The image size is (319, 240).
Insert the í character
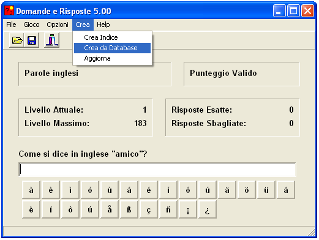168,190
